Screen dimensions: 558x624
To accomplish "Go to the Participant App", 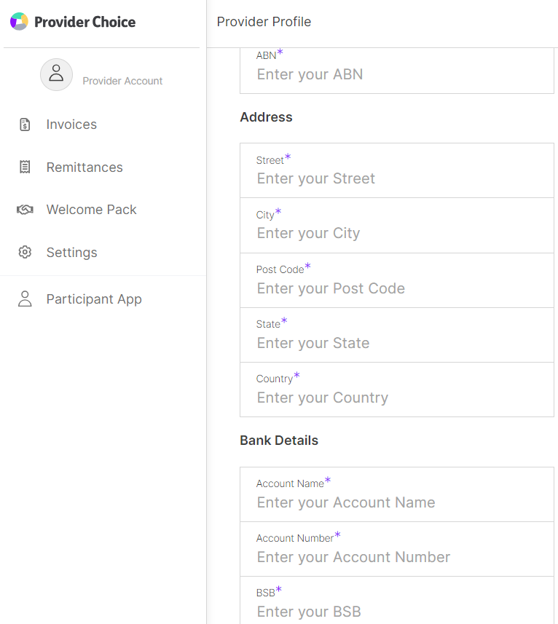I will click(94, 299).
